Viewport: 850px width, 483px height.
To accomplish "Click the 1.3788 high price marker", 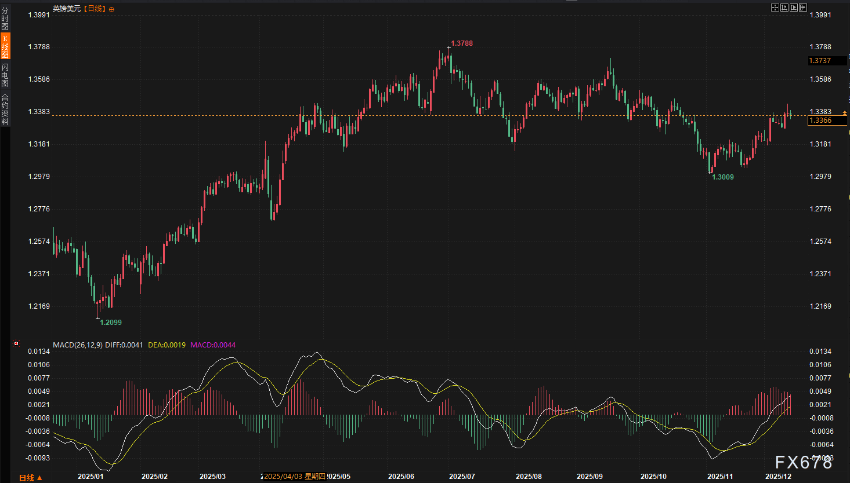I will pyautogui.click(x=462, y=43).
